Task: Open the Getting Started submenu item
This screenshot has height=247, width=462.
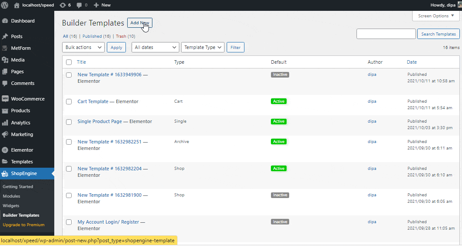Action: click(x=18, y=187)
